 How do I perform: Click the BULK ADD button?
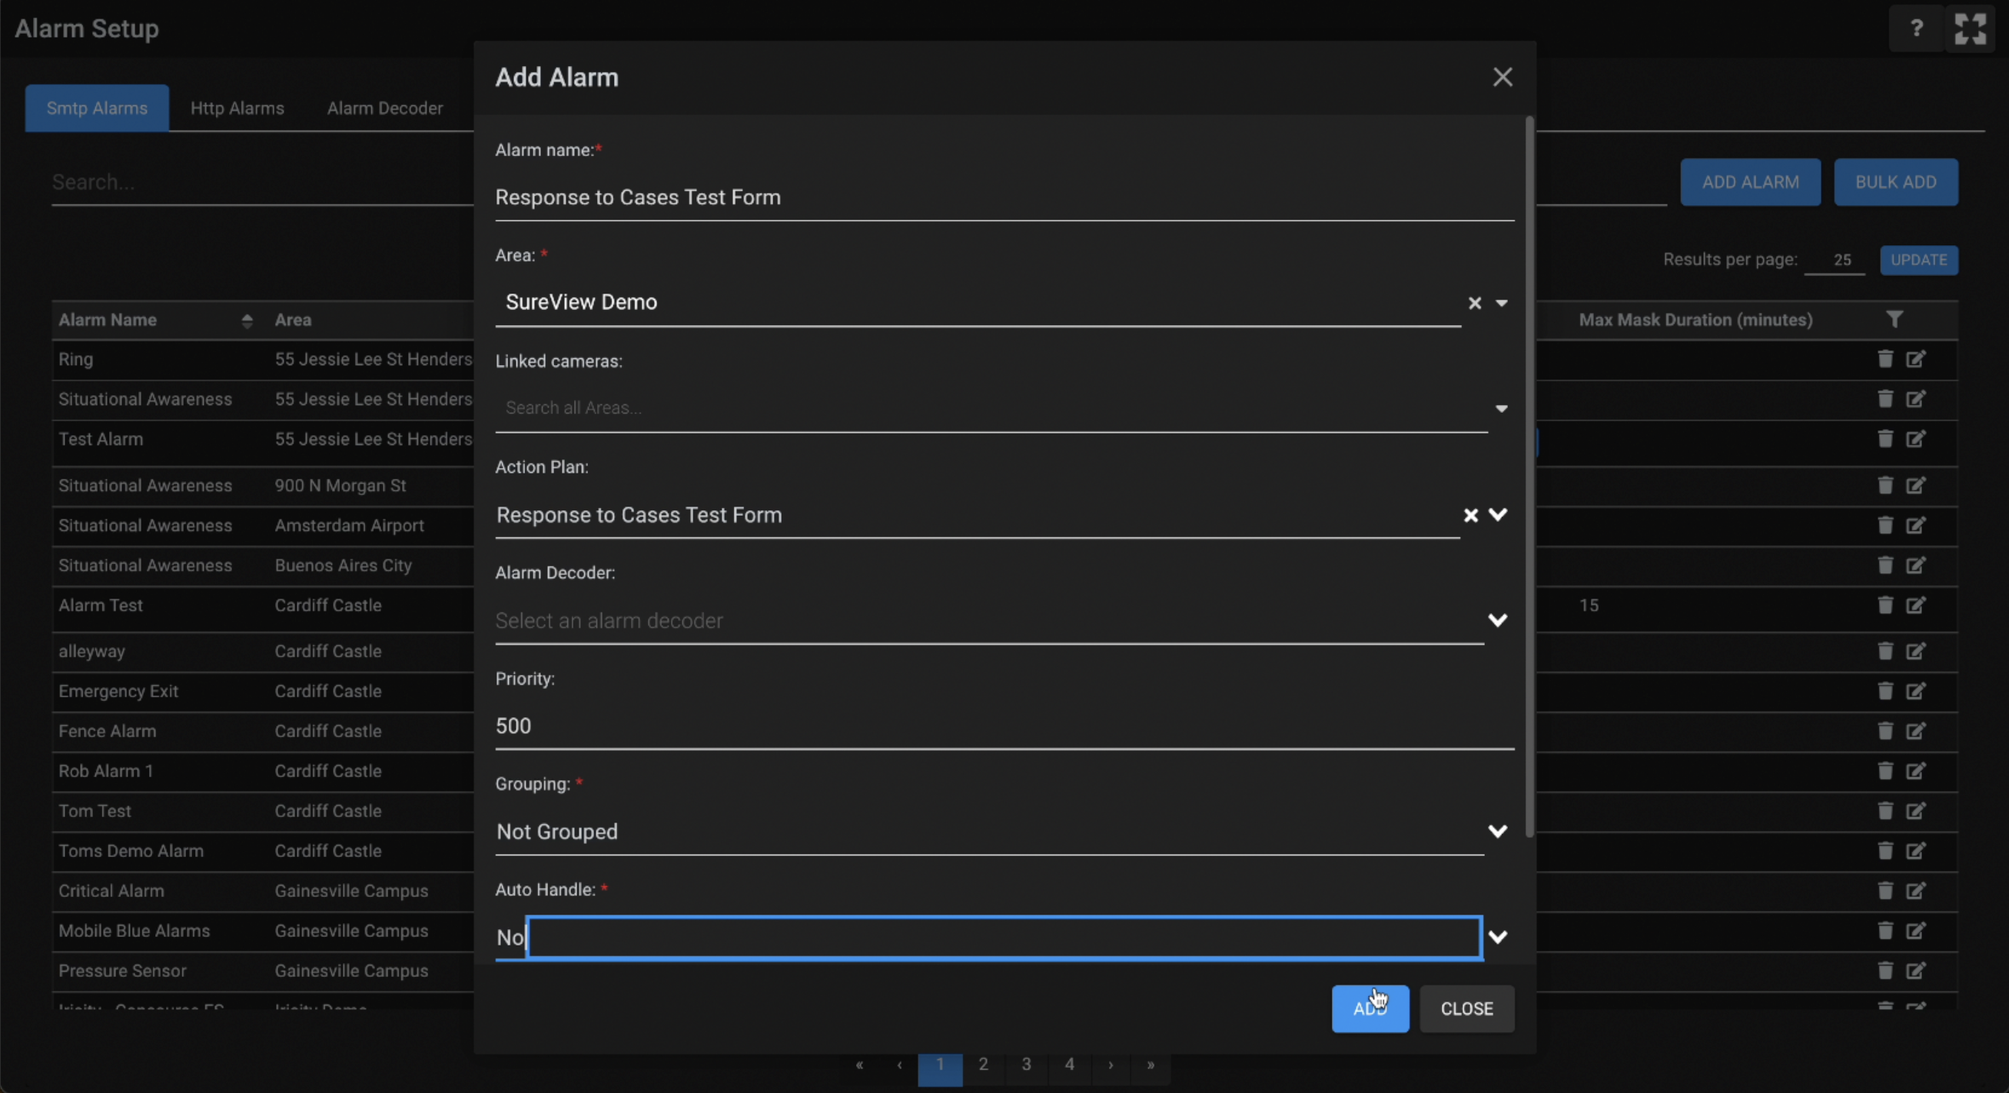[1896, 181]
